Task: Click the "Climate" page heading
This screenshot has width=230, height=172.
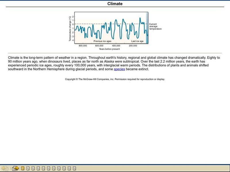Action: point(115,4)
